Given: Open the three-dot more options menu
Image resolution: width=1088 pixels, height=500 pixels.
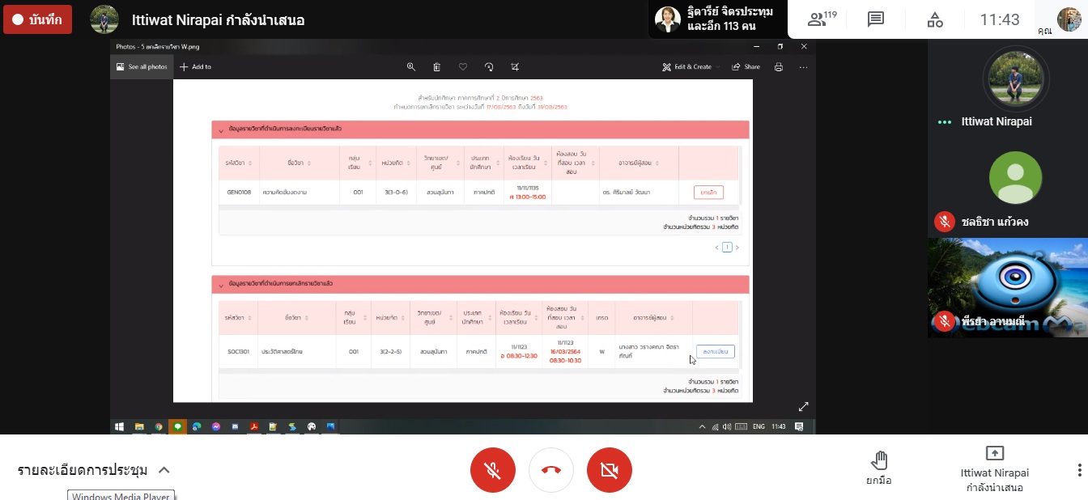Looking at the screenshot, I should click(x=1079, y=470).
